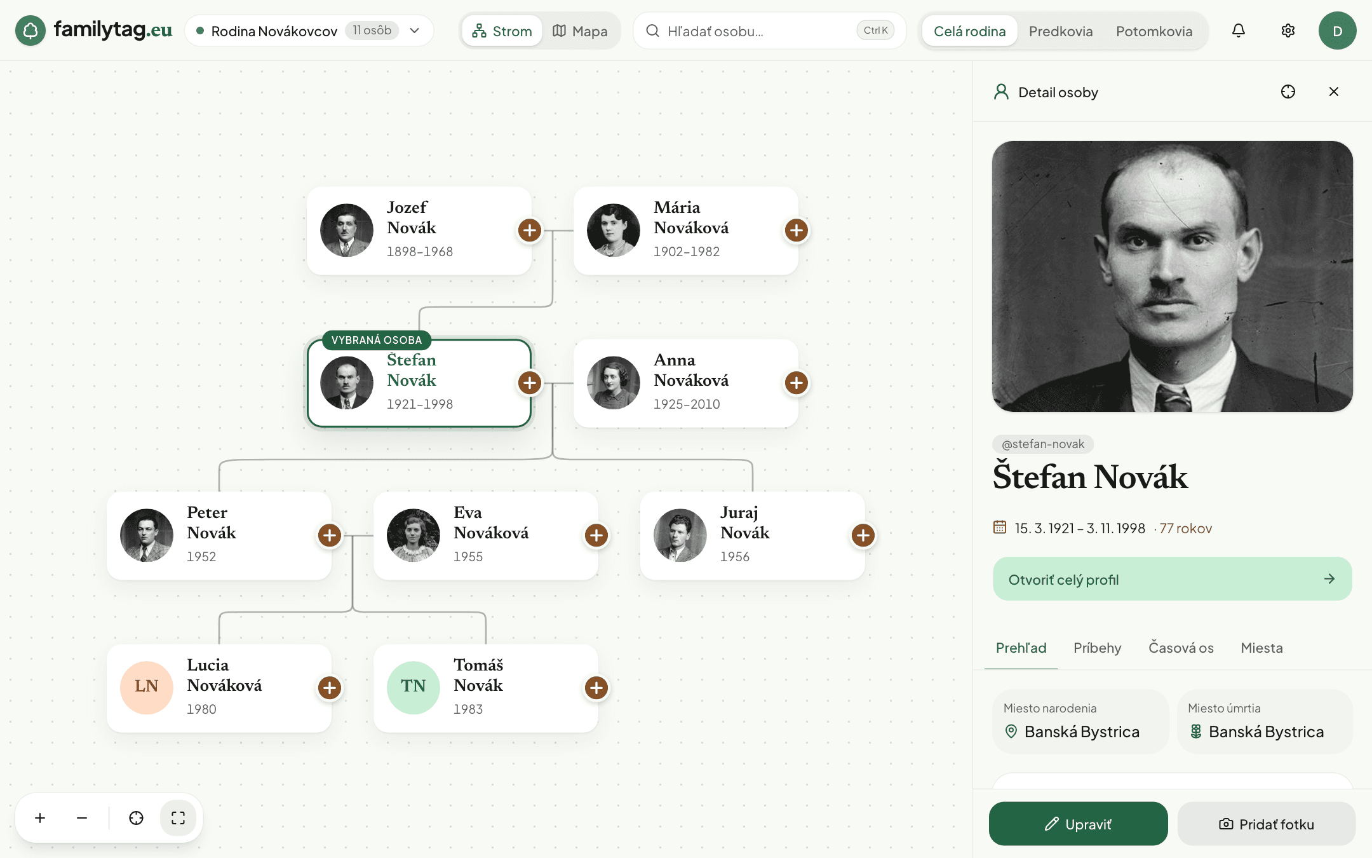
Task: Open the settings gear
Action: (1288, 31)
